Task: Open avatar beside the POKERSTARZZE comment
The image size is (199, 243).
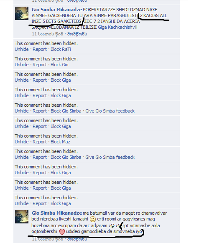Action: (22, 13)
